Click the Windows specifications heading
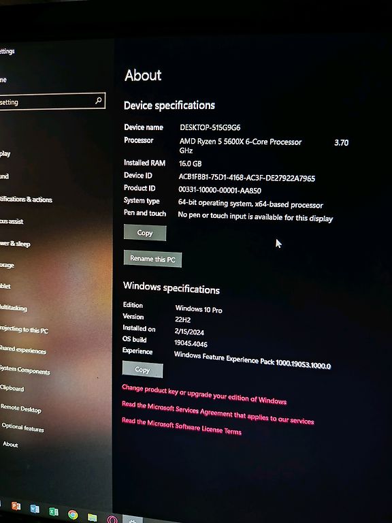392x523 pixels. click(x=171, y=288)
